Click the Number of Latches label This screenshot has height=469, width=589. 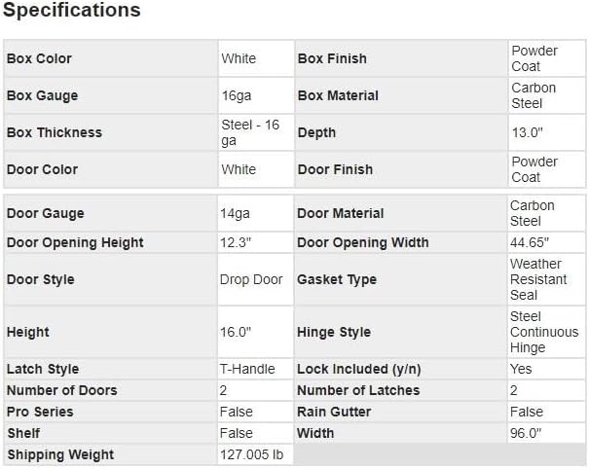click(358, 390)
